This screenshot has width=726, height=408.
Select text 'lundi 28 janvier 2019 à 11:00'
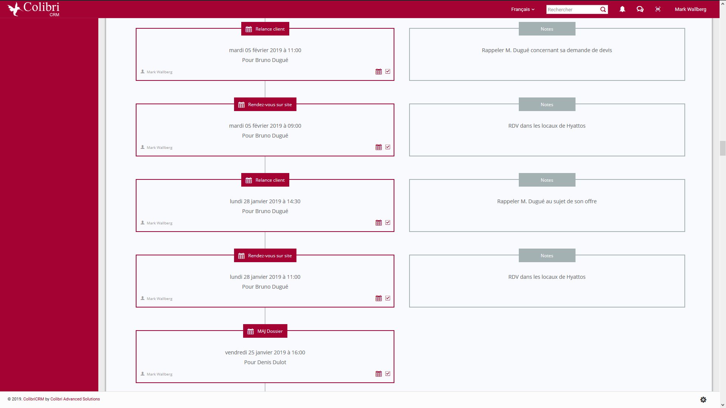[x=265, y=277]
